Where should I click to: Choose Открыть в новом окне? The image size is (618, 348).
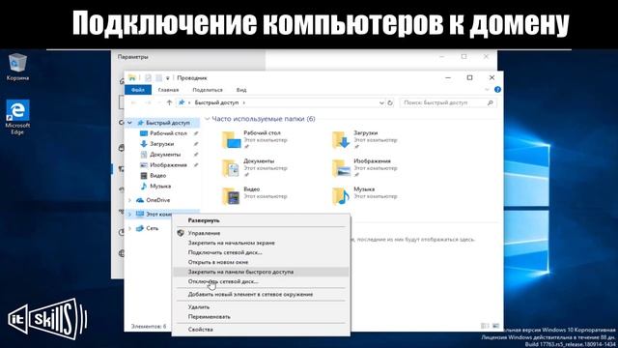pyautogui.click(x=261, y=262)
